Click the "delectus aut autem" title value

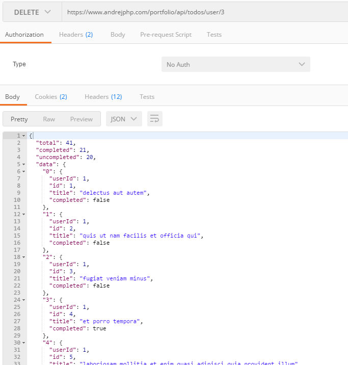(x=113, y=193)
